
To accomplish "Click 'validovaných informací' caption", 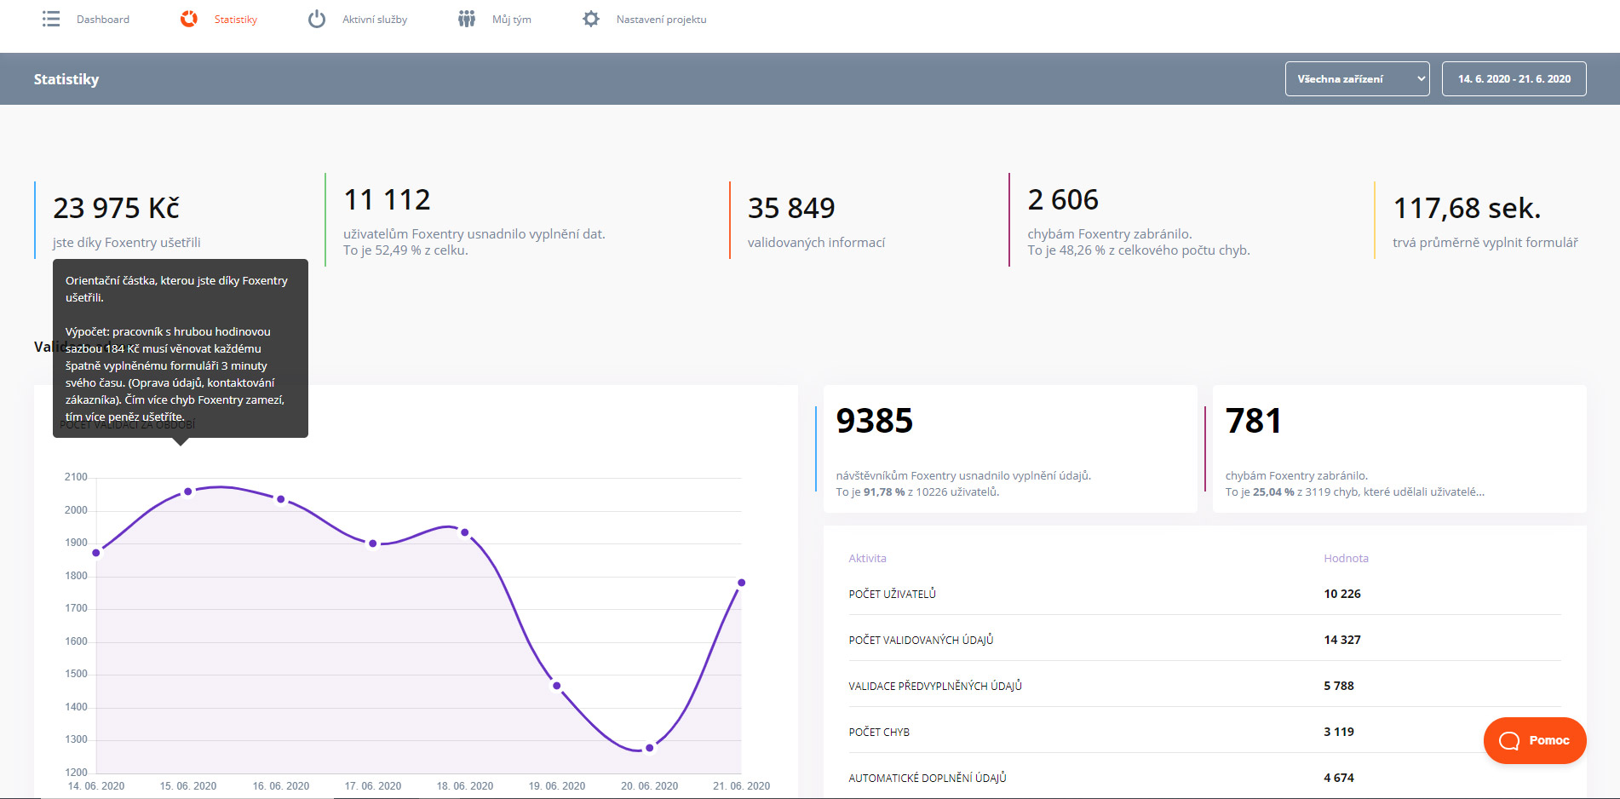I will pos(817,243).
